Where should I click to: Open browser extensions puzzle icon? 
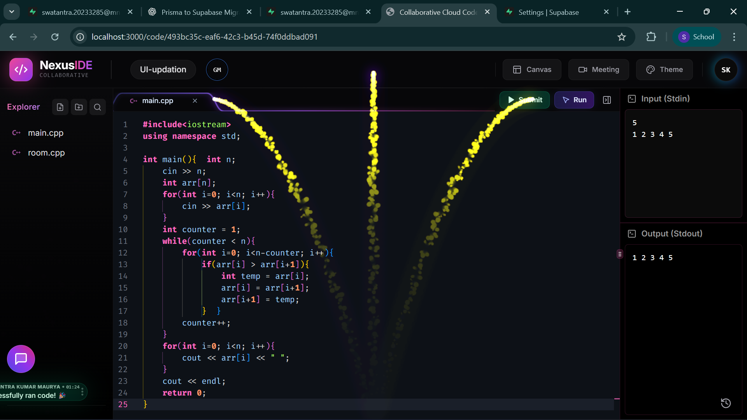pyautogui.click(x=651, y=37)
